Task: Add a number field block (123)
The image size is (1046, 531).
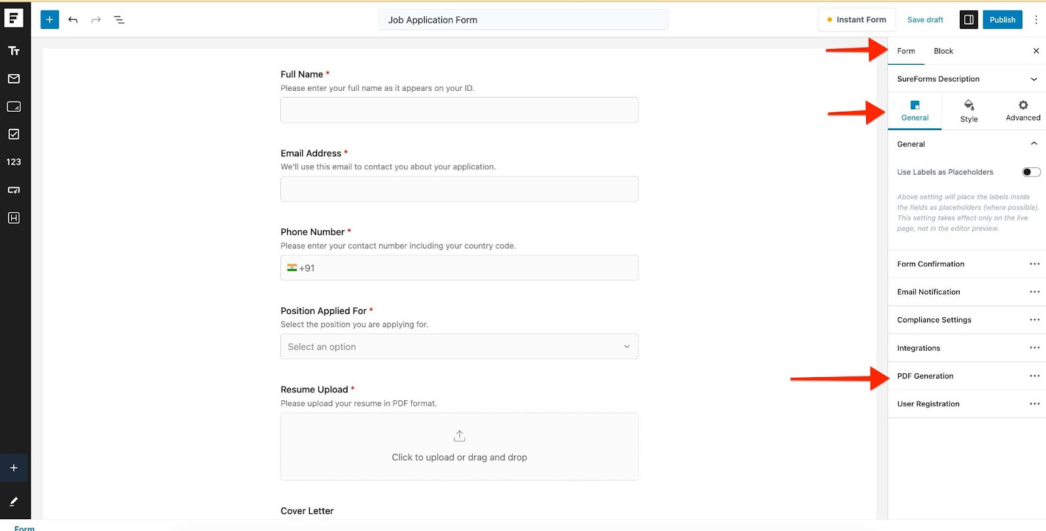Action: click(14, 162)
